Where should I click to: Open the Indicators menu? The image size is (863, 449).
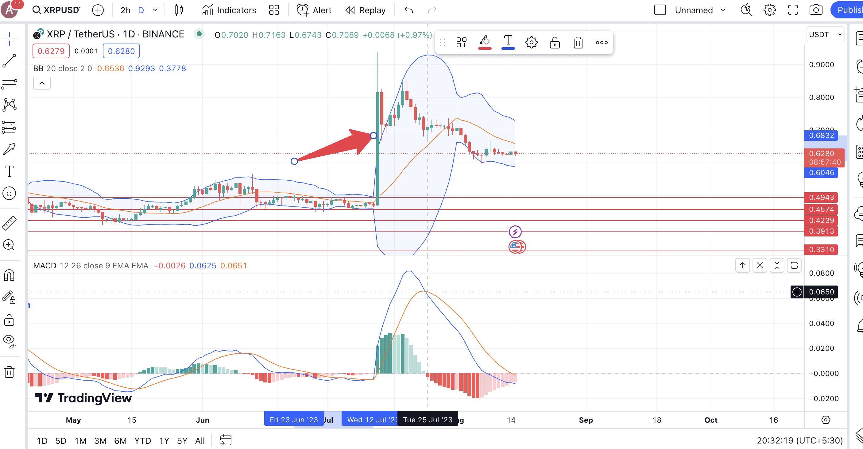[x=229, y=10]
